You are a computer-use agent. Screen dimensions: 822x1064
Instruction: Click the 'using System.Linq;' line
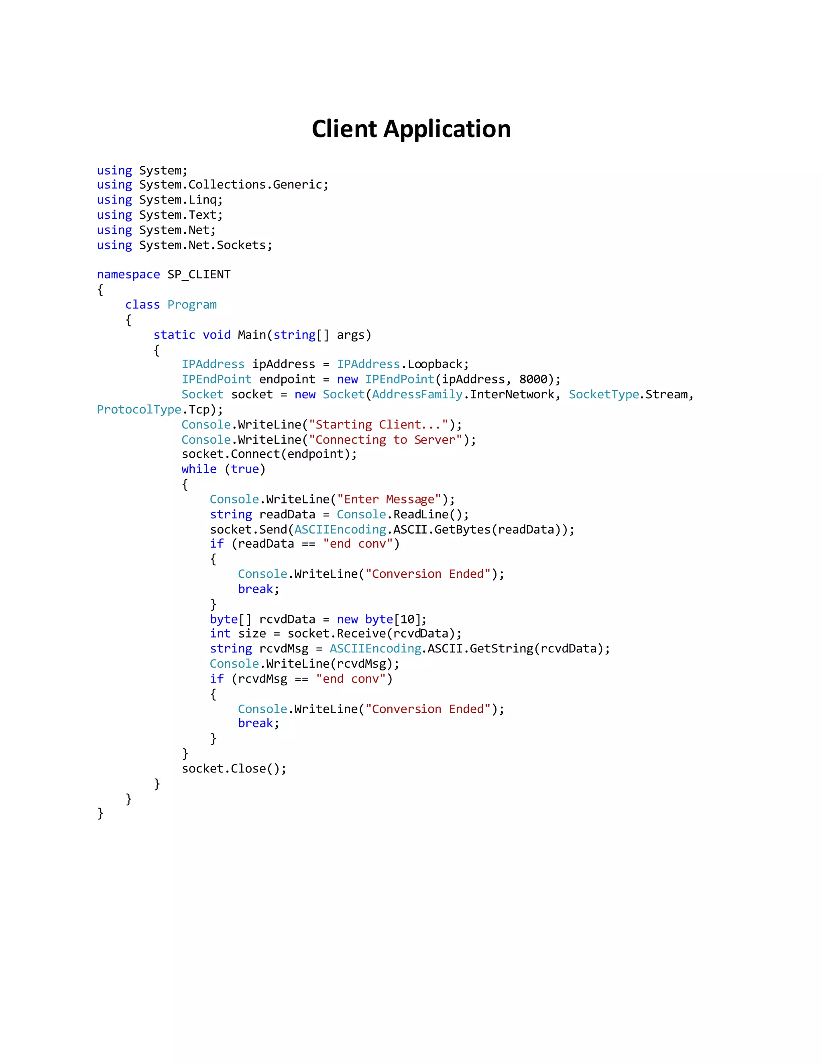tap(160, 200)
